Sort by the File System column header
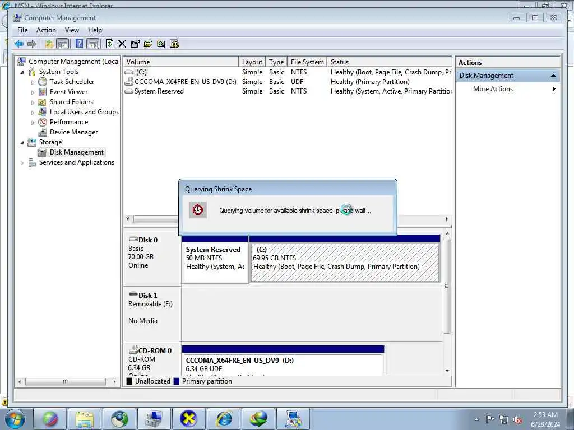 [307, 62]
